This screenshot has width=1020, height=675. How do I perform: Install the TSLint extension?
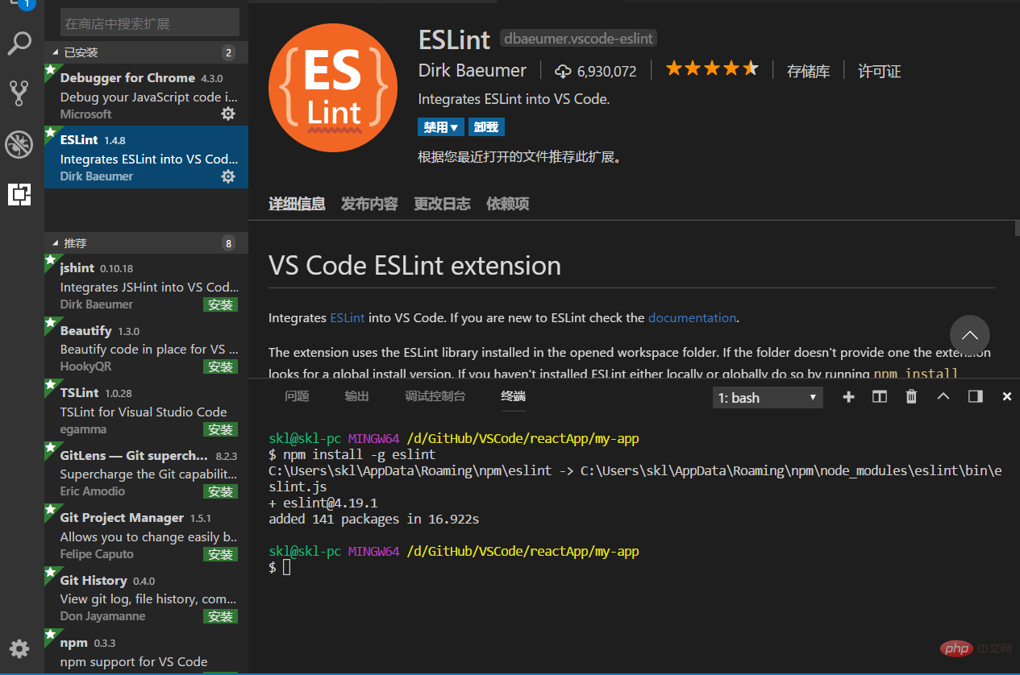[220, 429]
